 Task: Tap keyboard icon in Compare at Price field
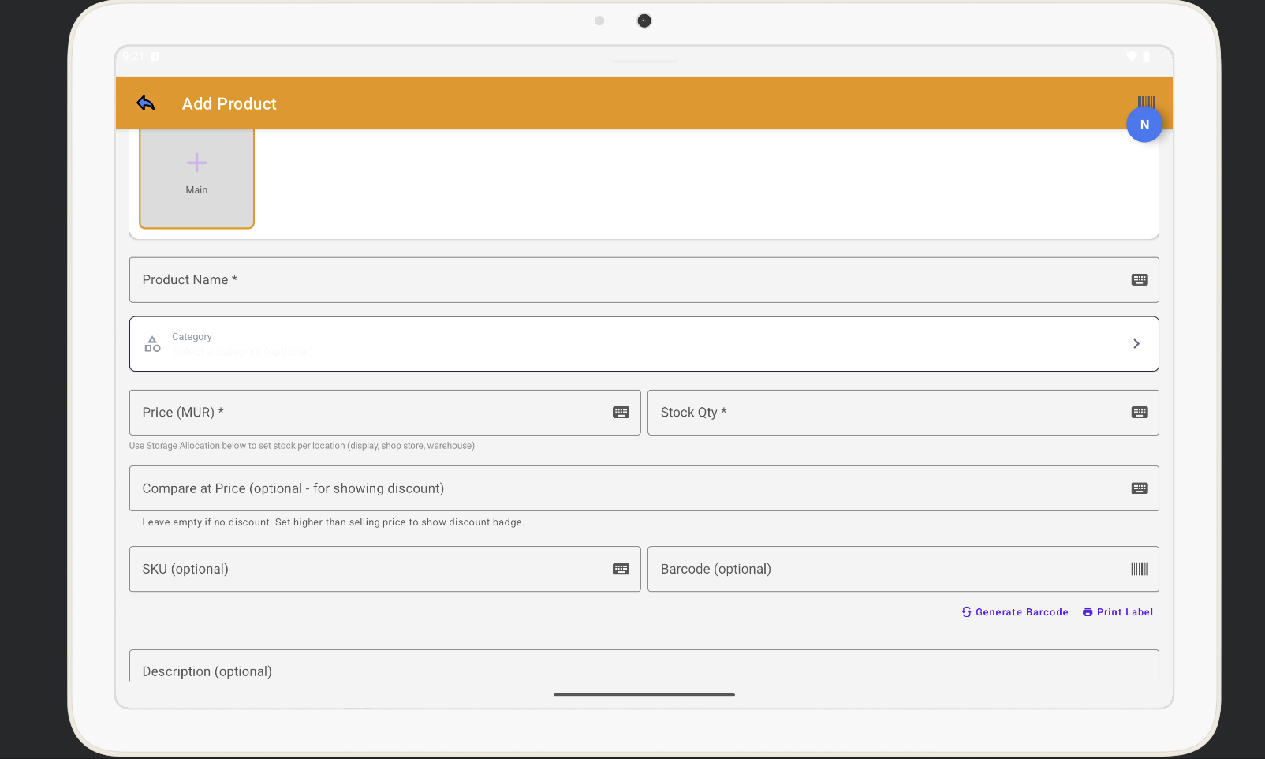point(1140,488)
